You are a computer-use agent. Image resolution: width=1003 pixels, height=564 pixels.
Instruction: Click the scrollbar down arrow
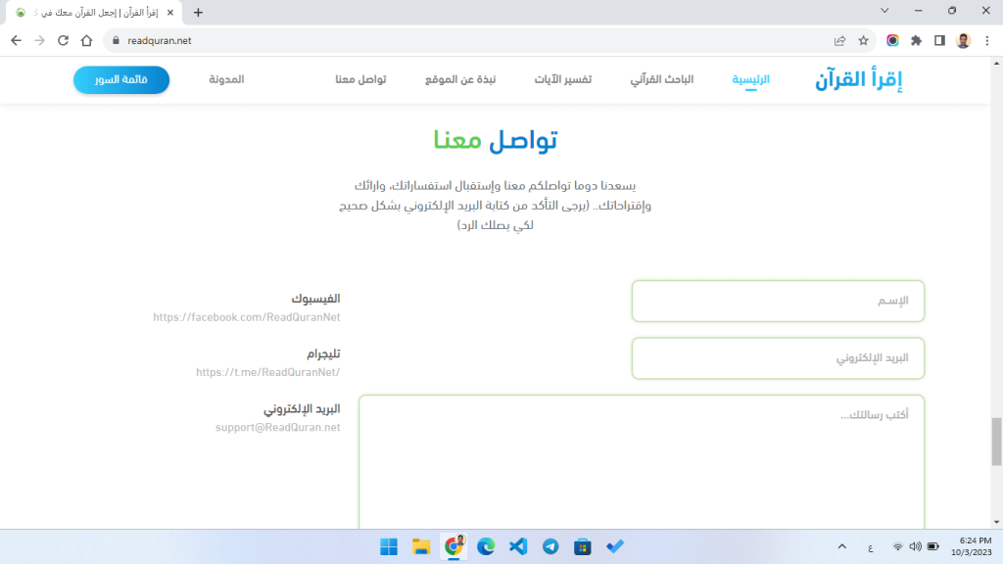point(996,523)
